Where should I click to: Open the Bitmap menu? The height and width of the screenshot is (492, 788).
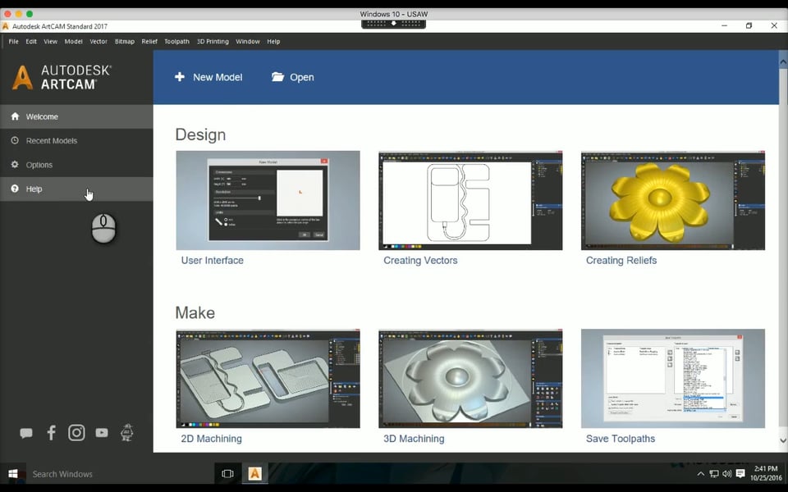[125, 42]
